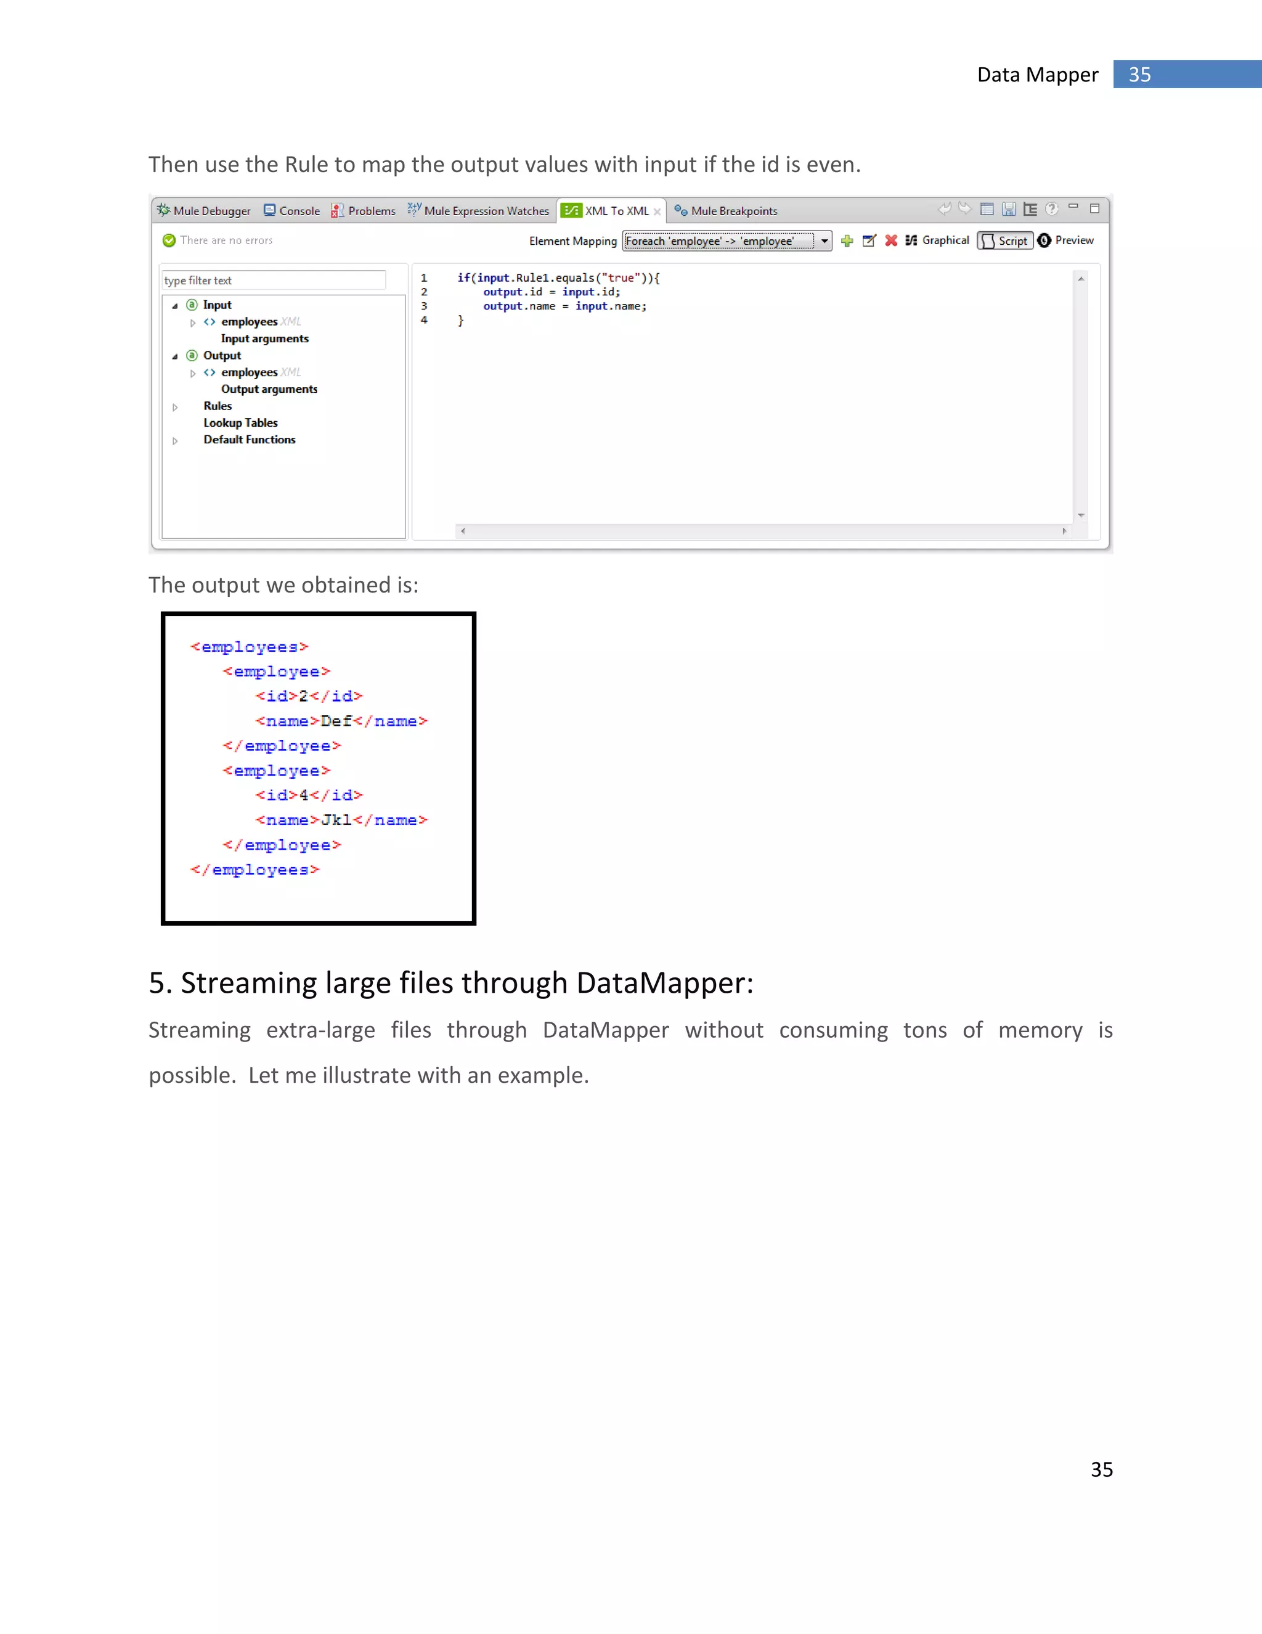Switch to the Console tab

tap(291, 211)
